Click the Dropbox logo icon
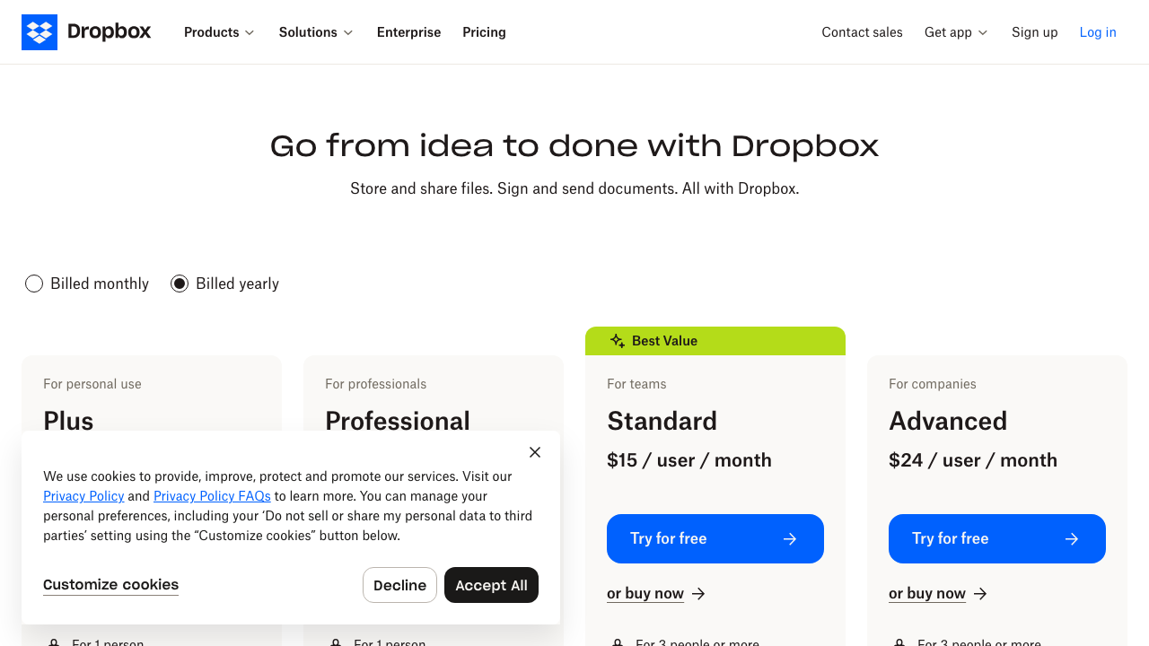The height and width of the screenshot is (646, 1149). point(39,32)
